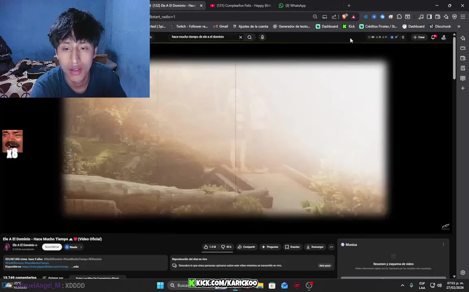Open the Brave Shields lion icon
Image resolution: width=469 pixels, height=292 pixels.
coord(345,17)
